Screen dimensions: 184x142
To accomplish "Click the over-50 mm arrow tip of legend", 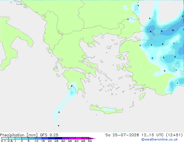I will tap(92, 138).
